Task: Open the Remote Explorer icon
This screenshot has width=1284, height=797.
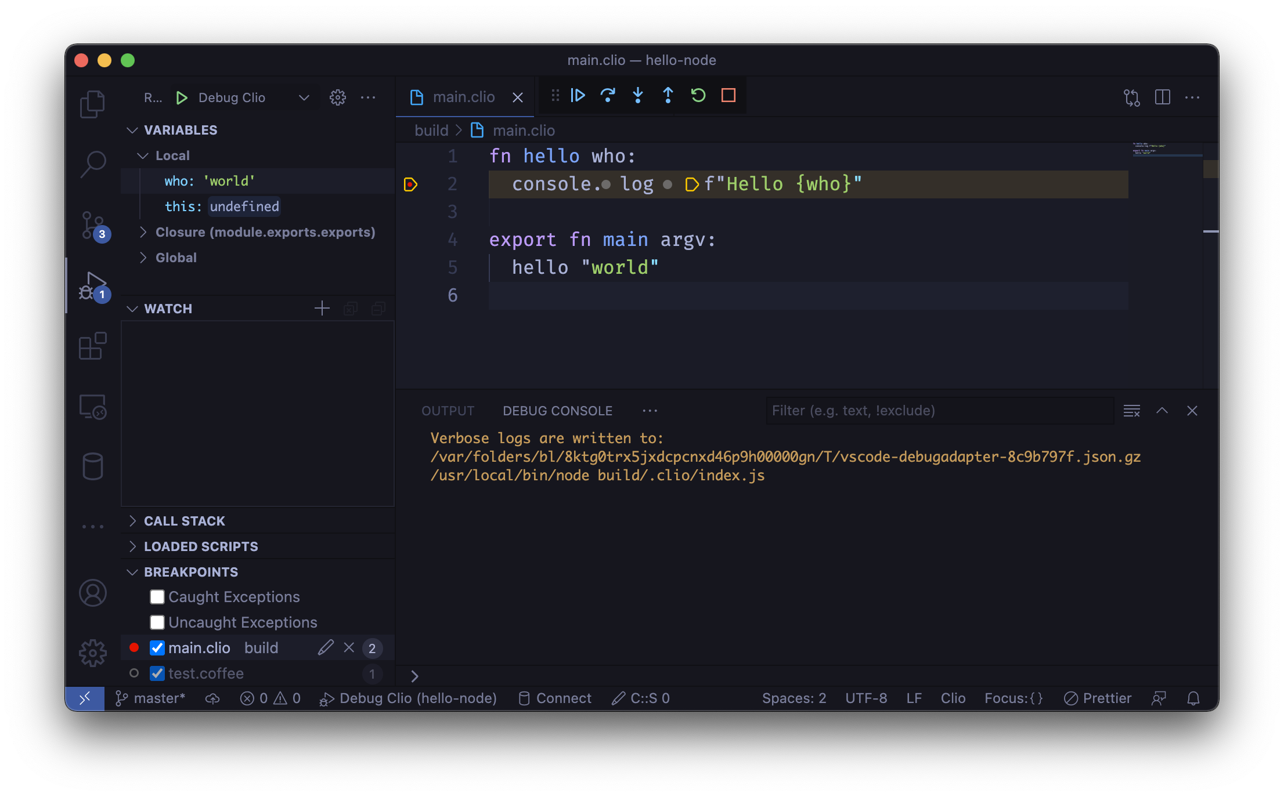Action: click(92, 407)
